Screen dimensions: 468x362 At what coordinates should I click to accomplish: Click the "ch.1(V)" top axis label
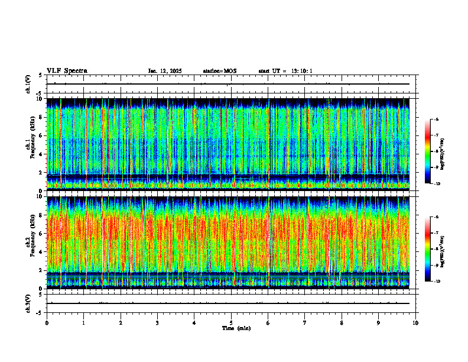(x=28, y=84)
